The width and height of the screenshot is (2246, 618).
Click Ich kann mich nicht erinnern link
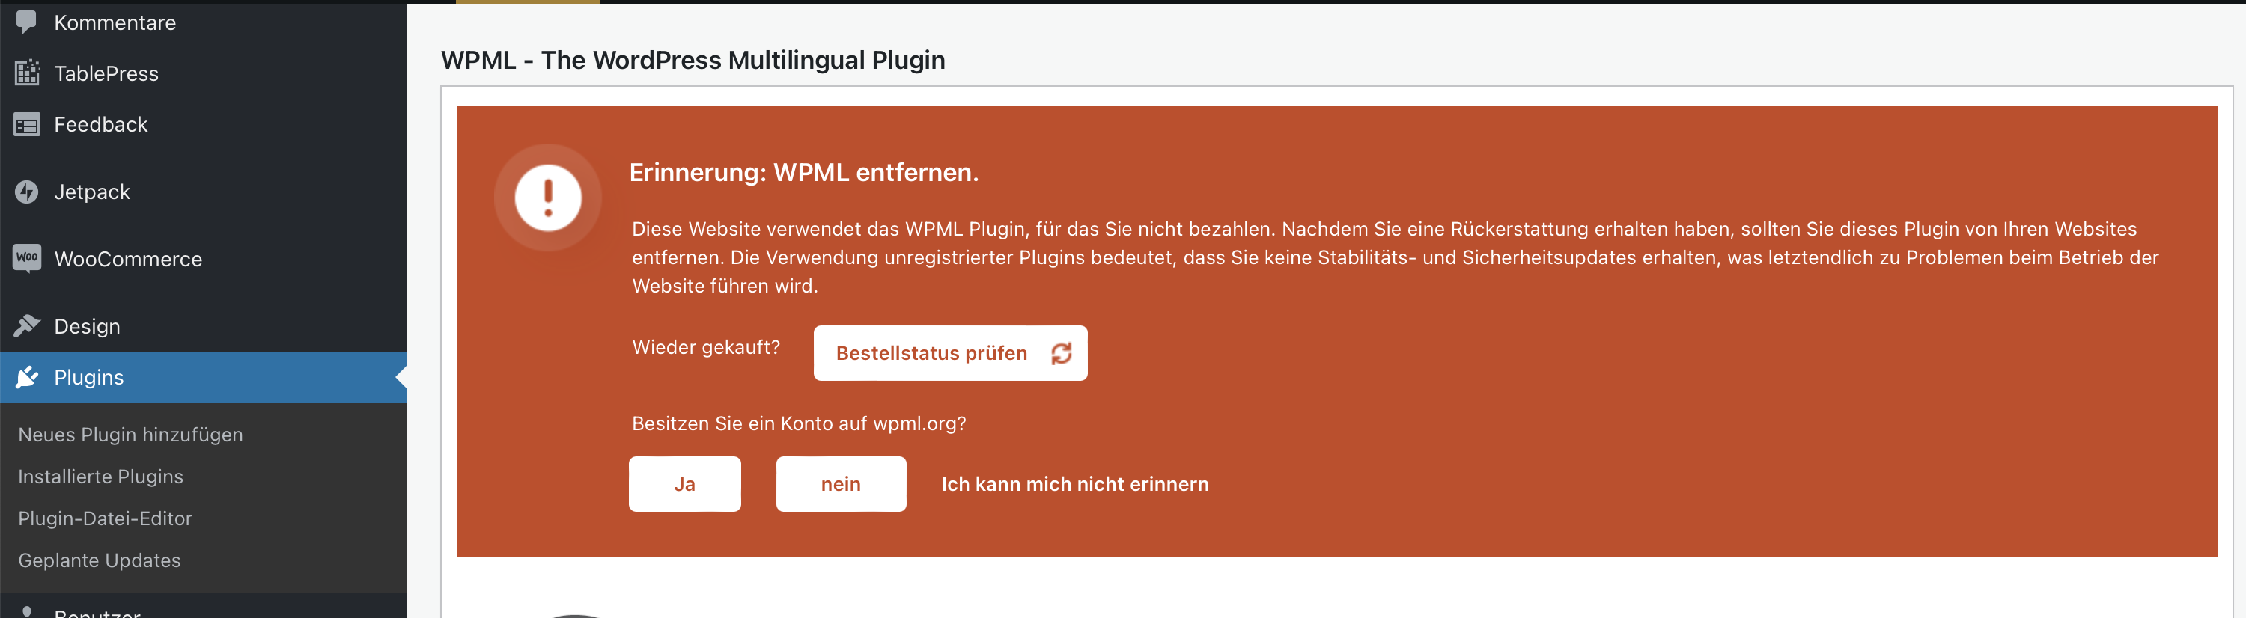[x=1075, y=484]
